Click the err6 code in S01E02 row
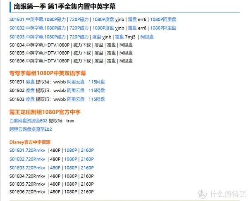248x201 pixels. [x=142, y=28]
